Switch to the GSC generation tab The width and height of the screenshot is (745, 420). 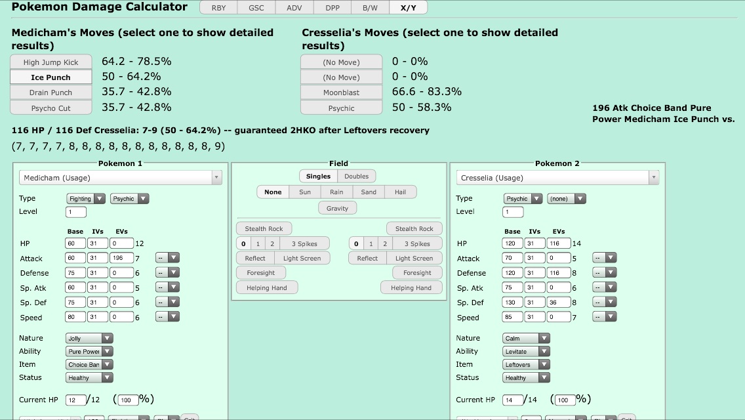[256, 8]
